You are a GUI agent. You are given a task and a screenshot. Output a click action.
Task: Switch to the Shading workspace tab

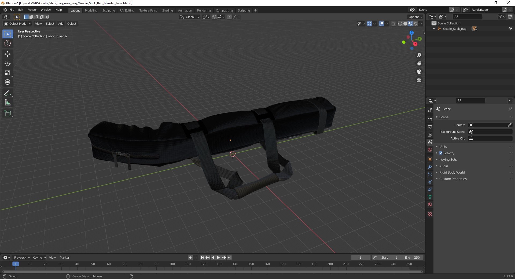click(x=167, y=10)
